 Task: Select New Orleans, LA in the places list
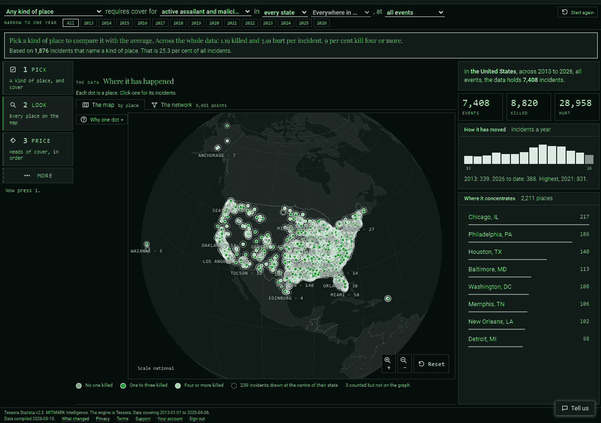529,323
